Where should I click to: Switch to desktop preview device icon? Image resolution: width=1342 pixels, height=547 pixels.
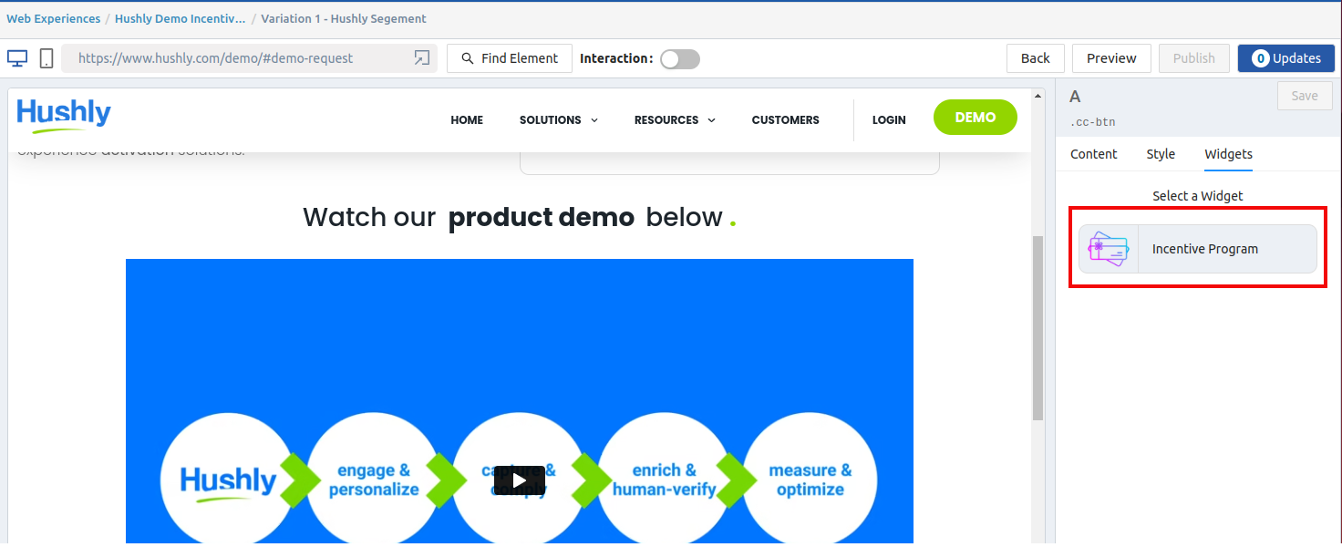[x=17, y=58]
